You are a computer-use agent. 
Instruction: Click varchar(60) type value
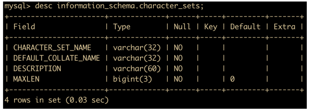137,69
